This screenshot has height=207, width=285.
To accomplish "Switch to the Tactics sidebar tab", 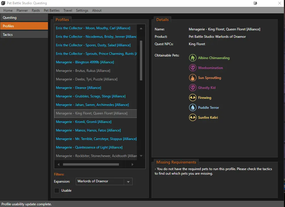I will point(24,35).
